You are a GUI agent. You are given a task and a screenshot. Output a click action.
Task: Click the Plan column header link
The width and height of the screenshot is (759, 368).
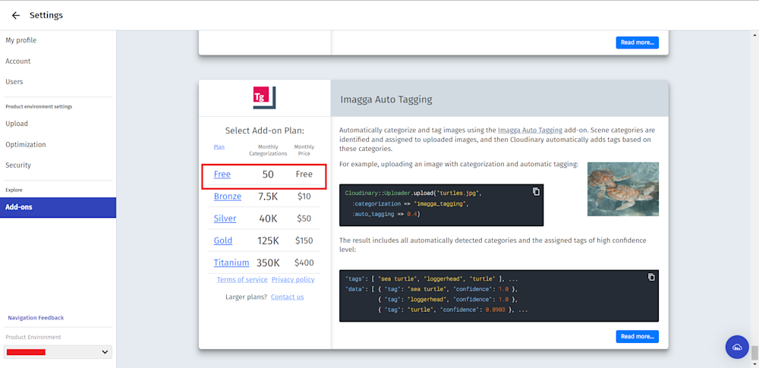click(219, 146)
